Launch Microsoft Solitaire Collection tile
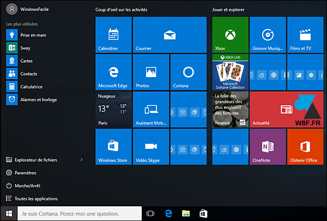The width and height of the screenshot is (327, 221). click(x=231, y=72)
